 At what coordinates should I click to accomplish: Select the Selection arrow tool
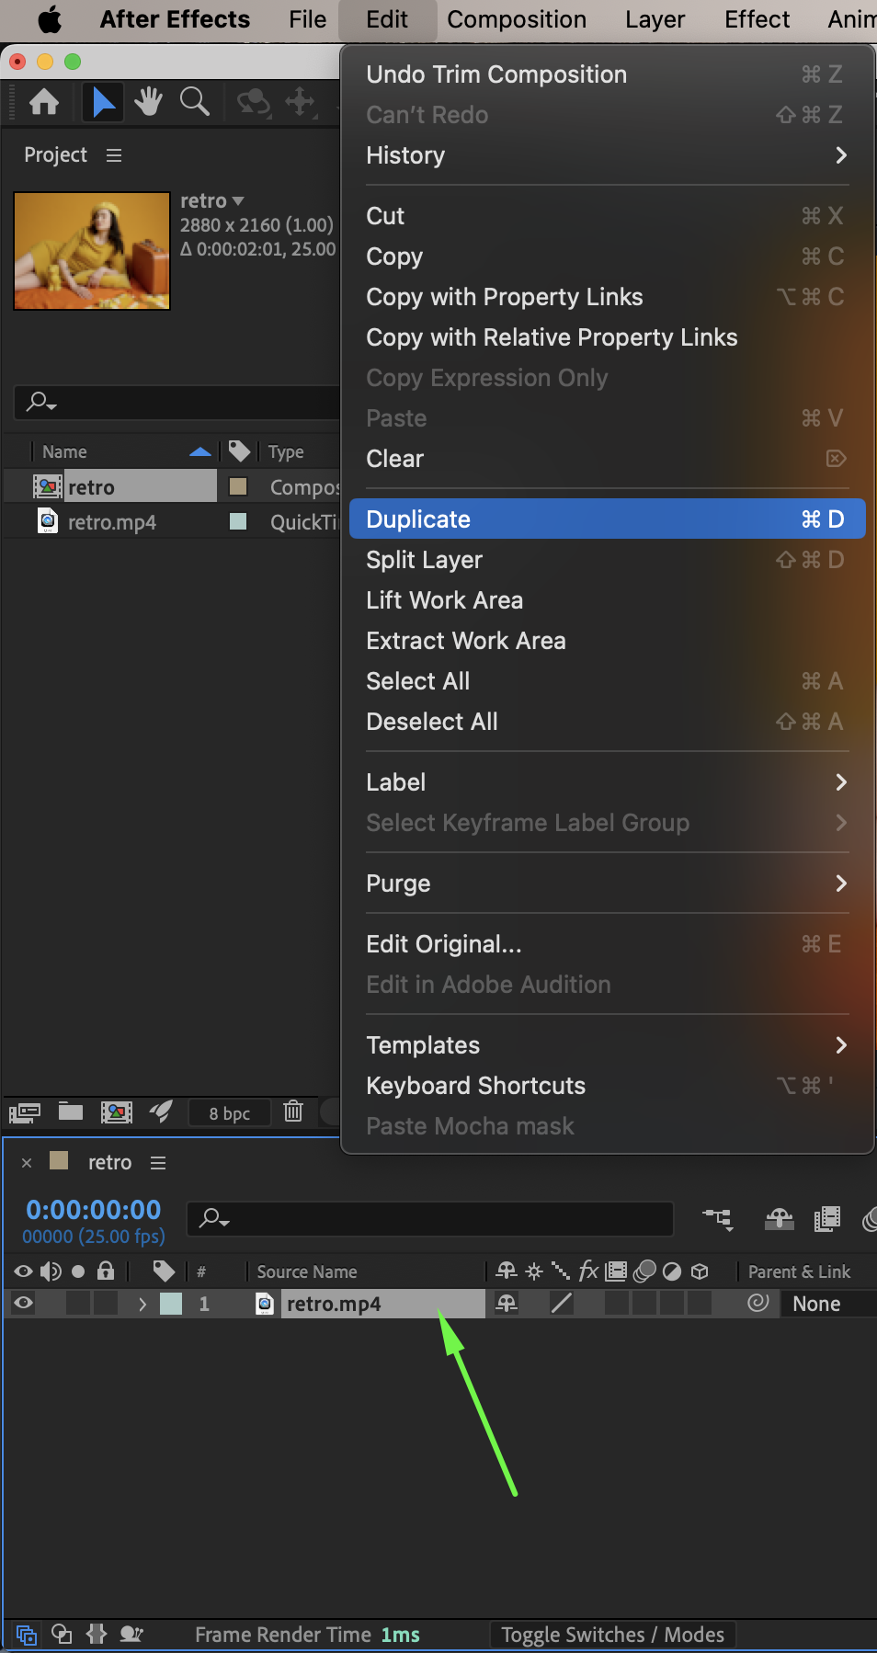103,102
